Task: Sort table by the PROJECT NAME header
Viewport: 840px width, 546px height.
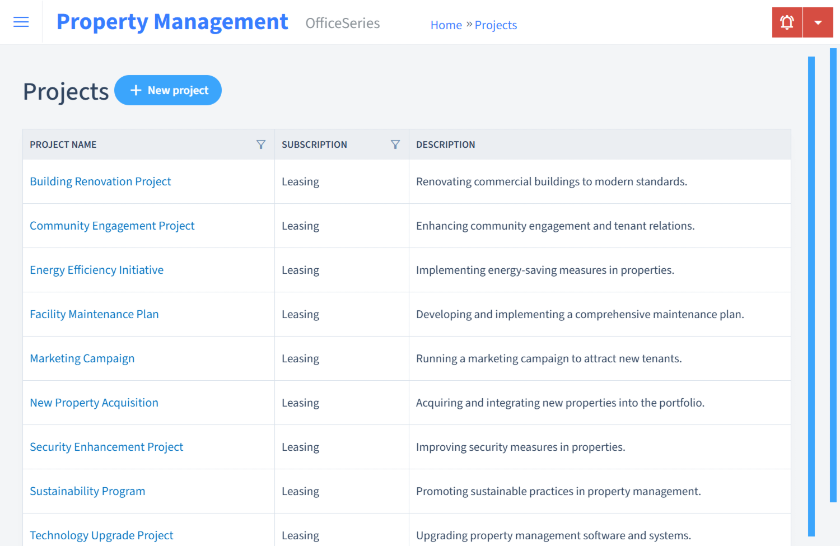Action: pyautogui.click(x=63, y=144)
